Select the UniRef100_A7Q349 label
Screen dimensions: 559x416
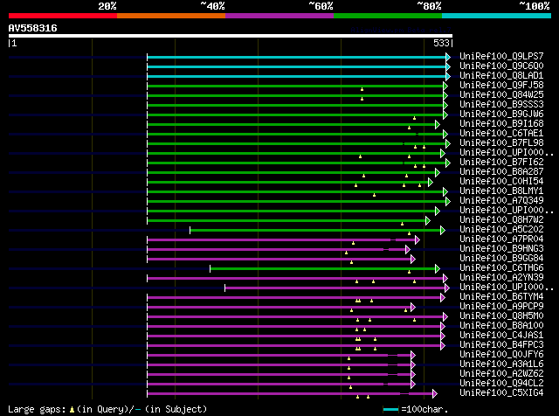pos(501,201)
